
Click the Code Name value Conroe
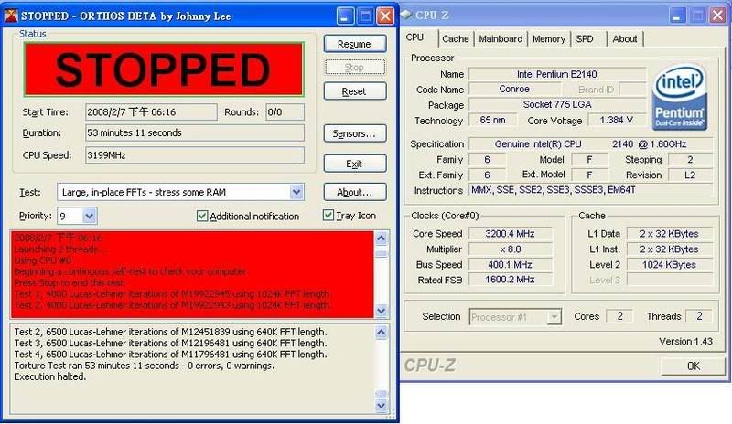pos(514,89)
